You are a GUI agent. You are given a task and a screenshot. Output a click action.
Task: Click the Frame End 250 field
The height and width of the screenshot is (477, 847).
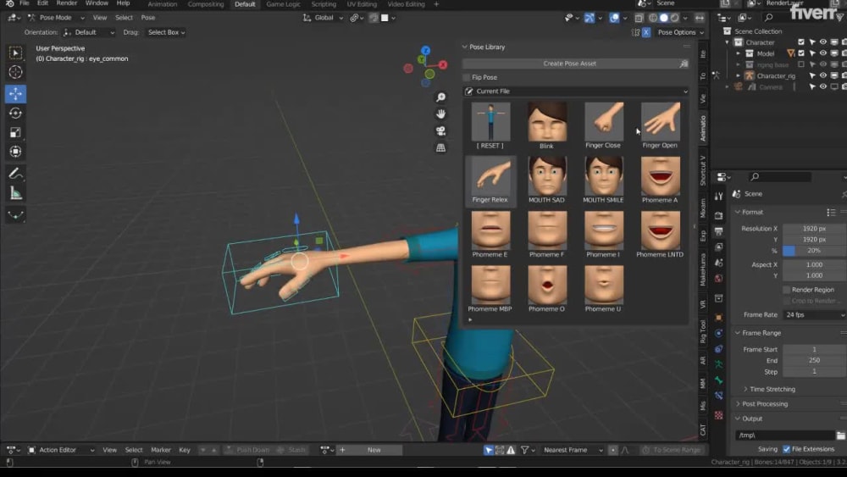(814, 360)
